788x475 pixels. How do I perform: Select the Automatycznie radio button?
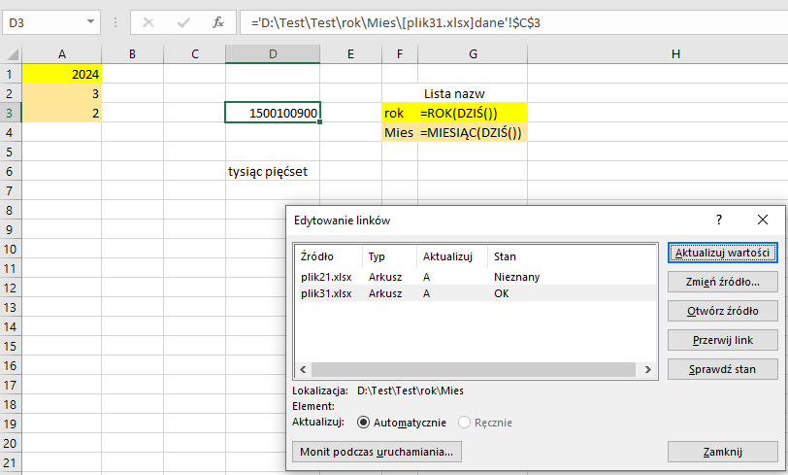coord(364,423)
